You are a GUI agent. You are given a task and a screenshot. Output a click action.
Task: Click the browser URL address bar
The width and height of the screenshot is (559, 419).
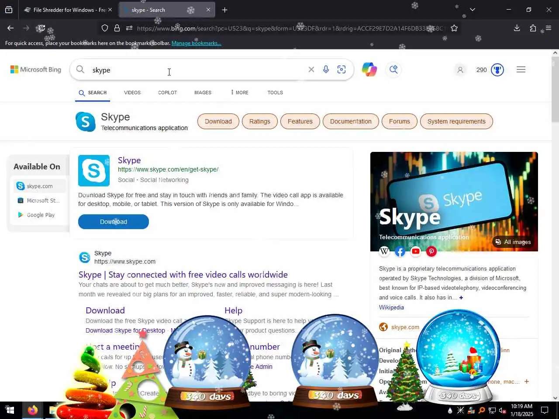pos(290,28)
